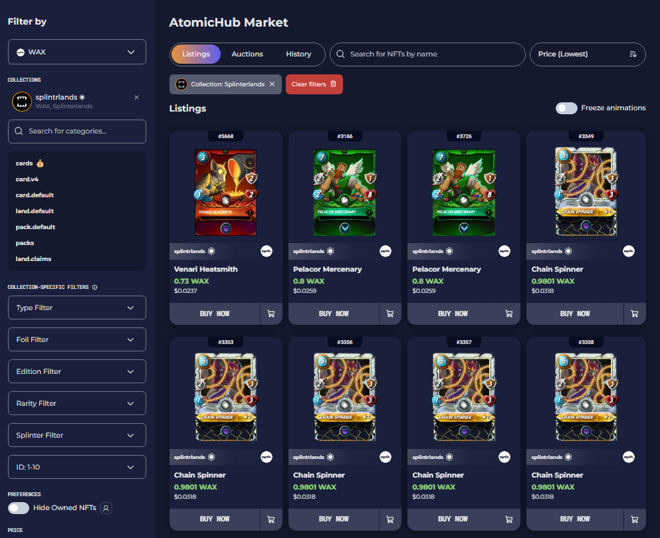
Task: Click WAX logo on Chain Spinner #3349 card
Action: tap(629, 251)
